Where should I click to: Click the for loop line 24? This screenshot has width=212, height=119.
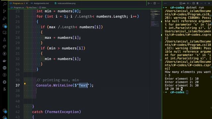tap(87, 17)
